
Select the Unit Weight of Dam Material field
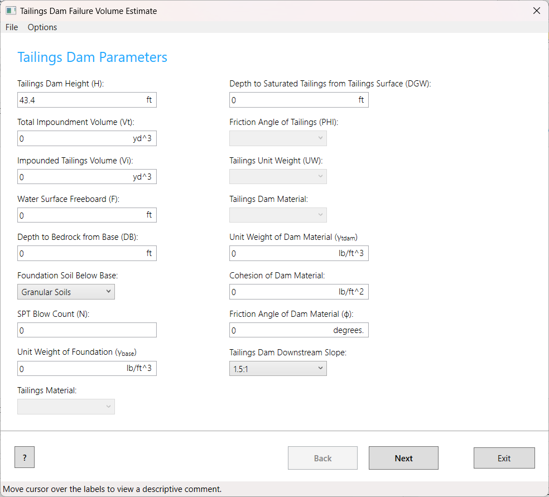point(282,254)
